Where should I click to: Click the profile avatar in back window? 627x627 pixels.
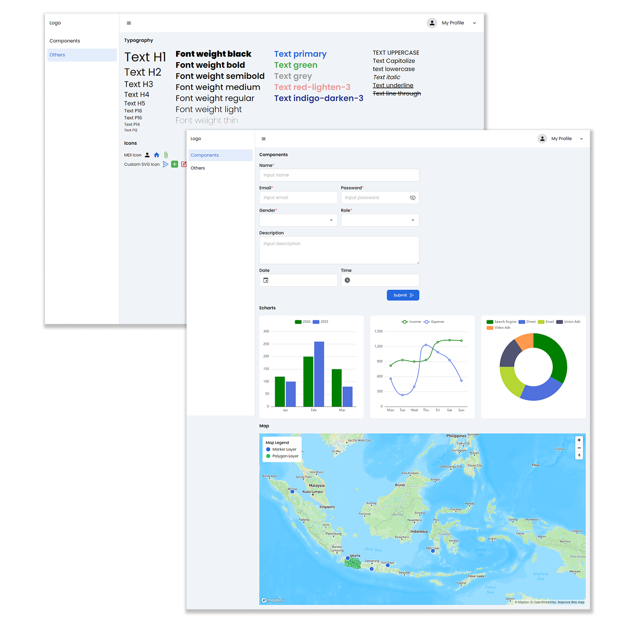[x=432, y=23]
